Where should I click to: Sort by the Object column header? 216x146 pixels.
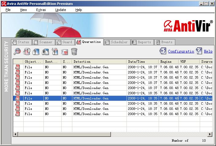[x=33, y=62]
